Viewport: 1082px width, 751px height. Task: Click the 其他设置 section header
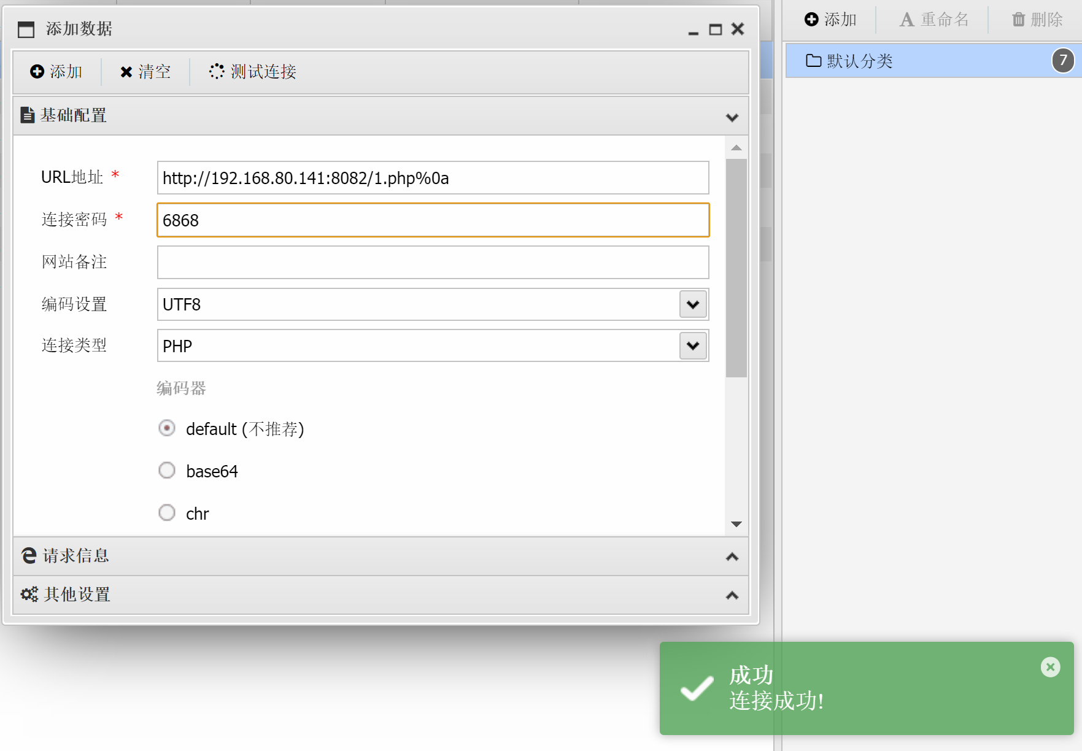(x=381, y=595)
